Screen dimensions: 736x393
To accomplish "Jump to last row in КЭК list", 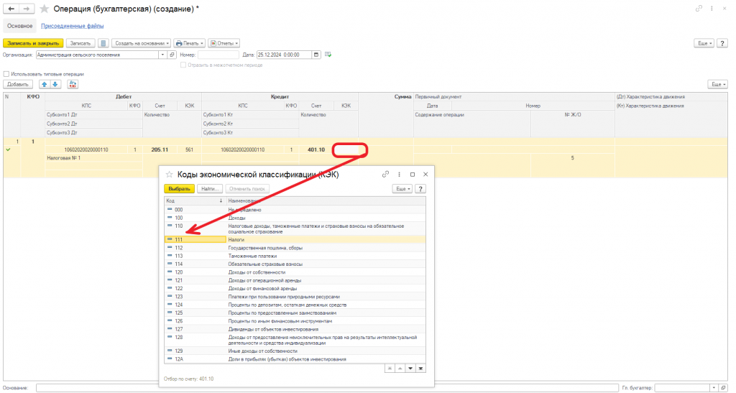I will point(420,368).
